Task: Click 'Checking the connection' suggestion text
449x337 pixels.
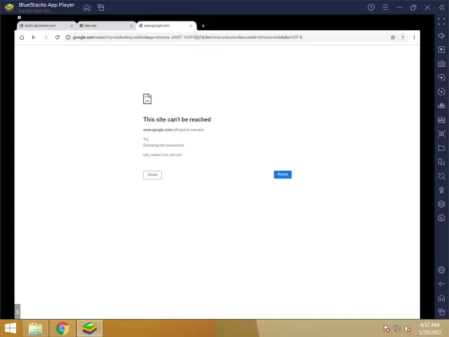Action: click(x=164, y=145)
